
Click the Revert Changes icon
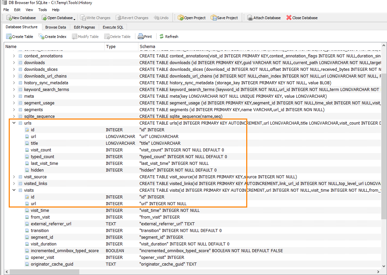coord(119,18)
